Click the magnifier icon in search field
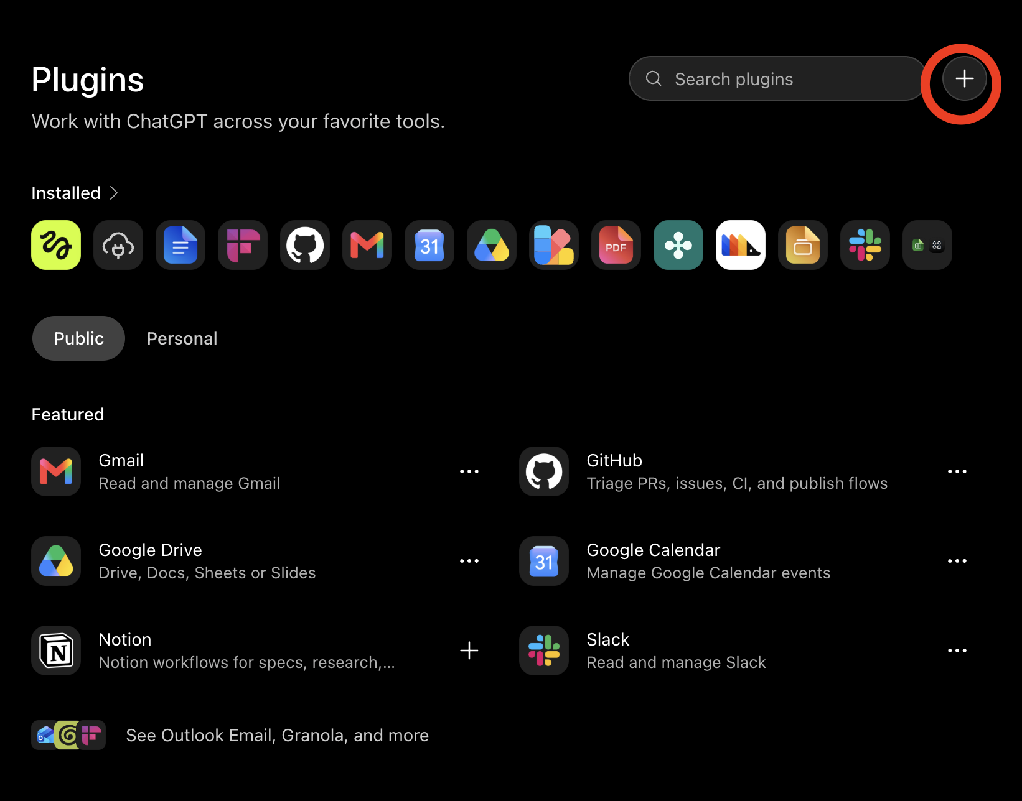Image resolution: width=1022 pixels, height=801 pixels. click(654, 78)
